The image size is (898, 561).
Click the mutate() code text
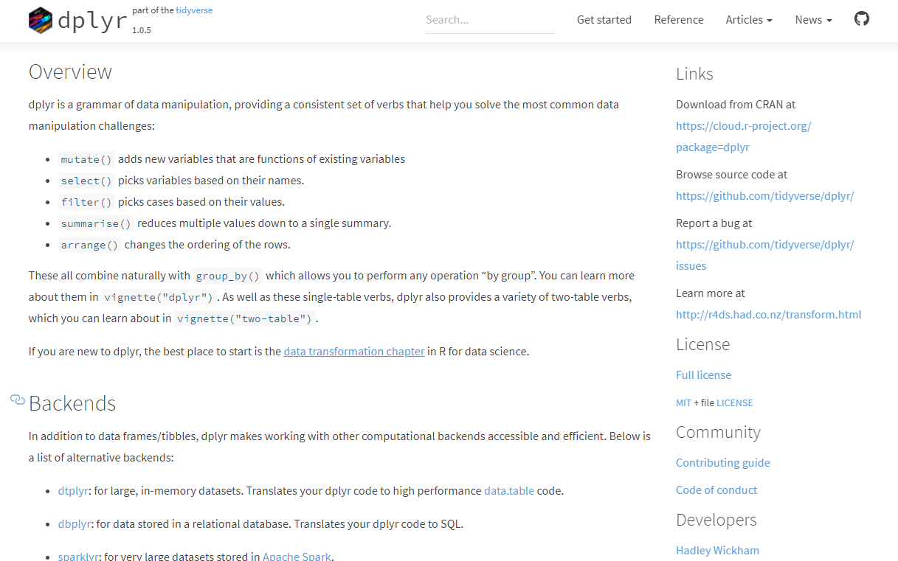point(86,159)
